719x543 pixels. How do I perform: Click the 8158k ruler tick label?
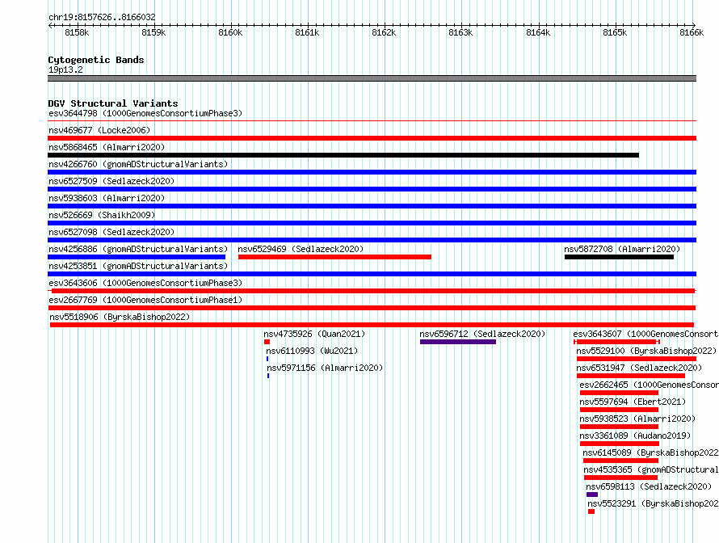77,32
